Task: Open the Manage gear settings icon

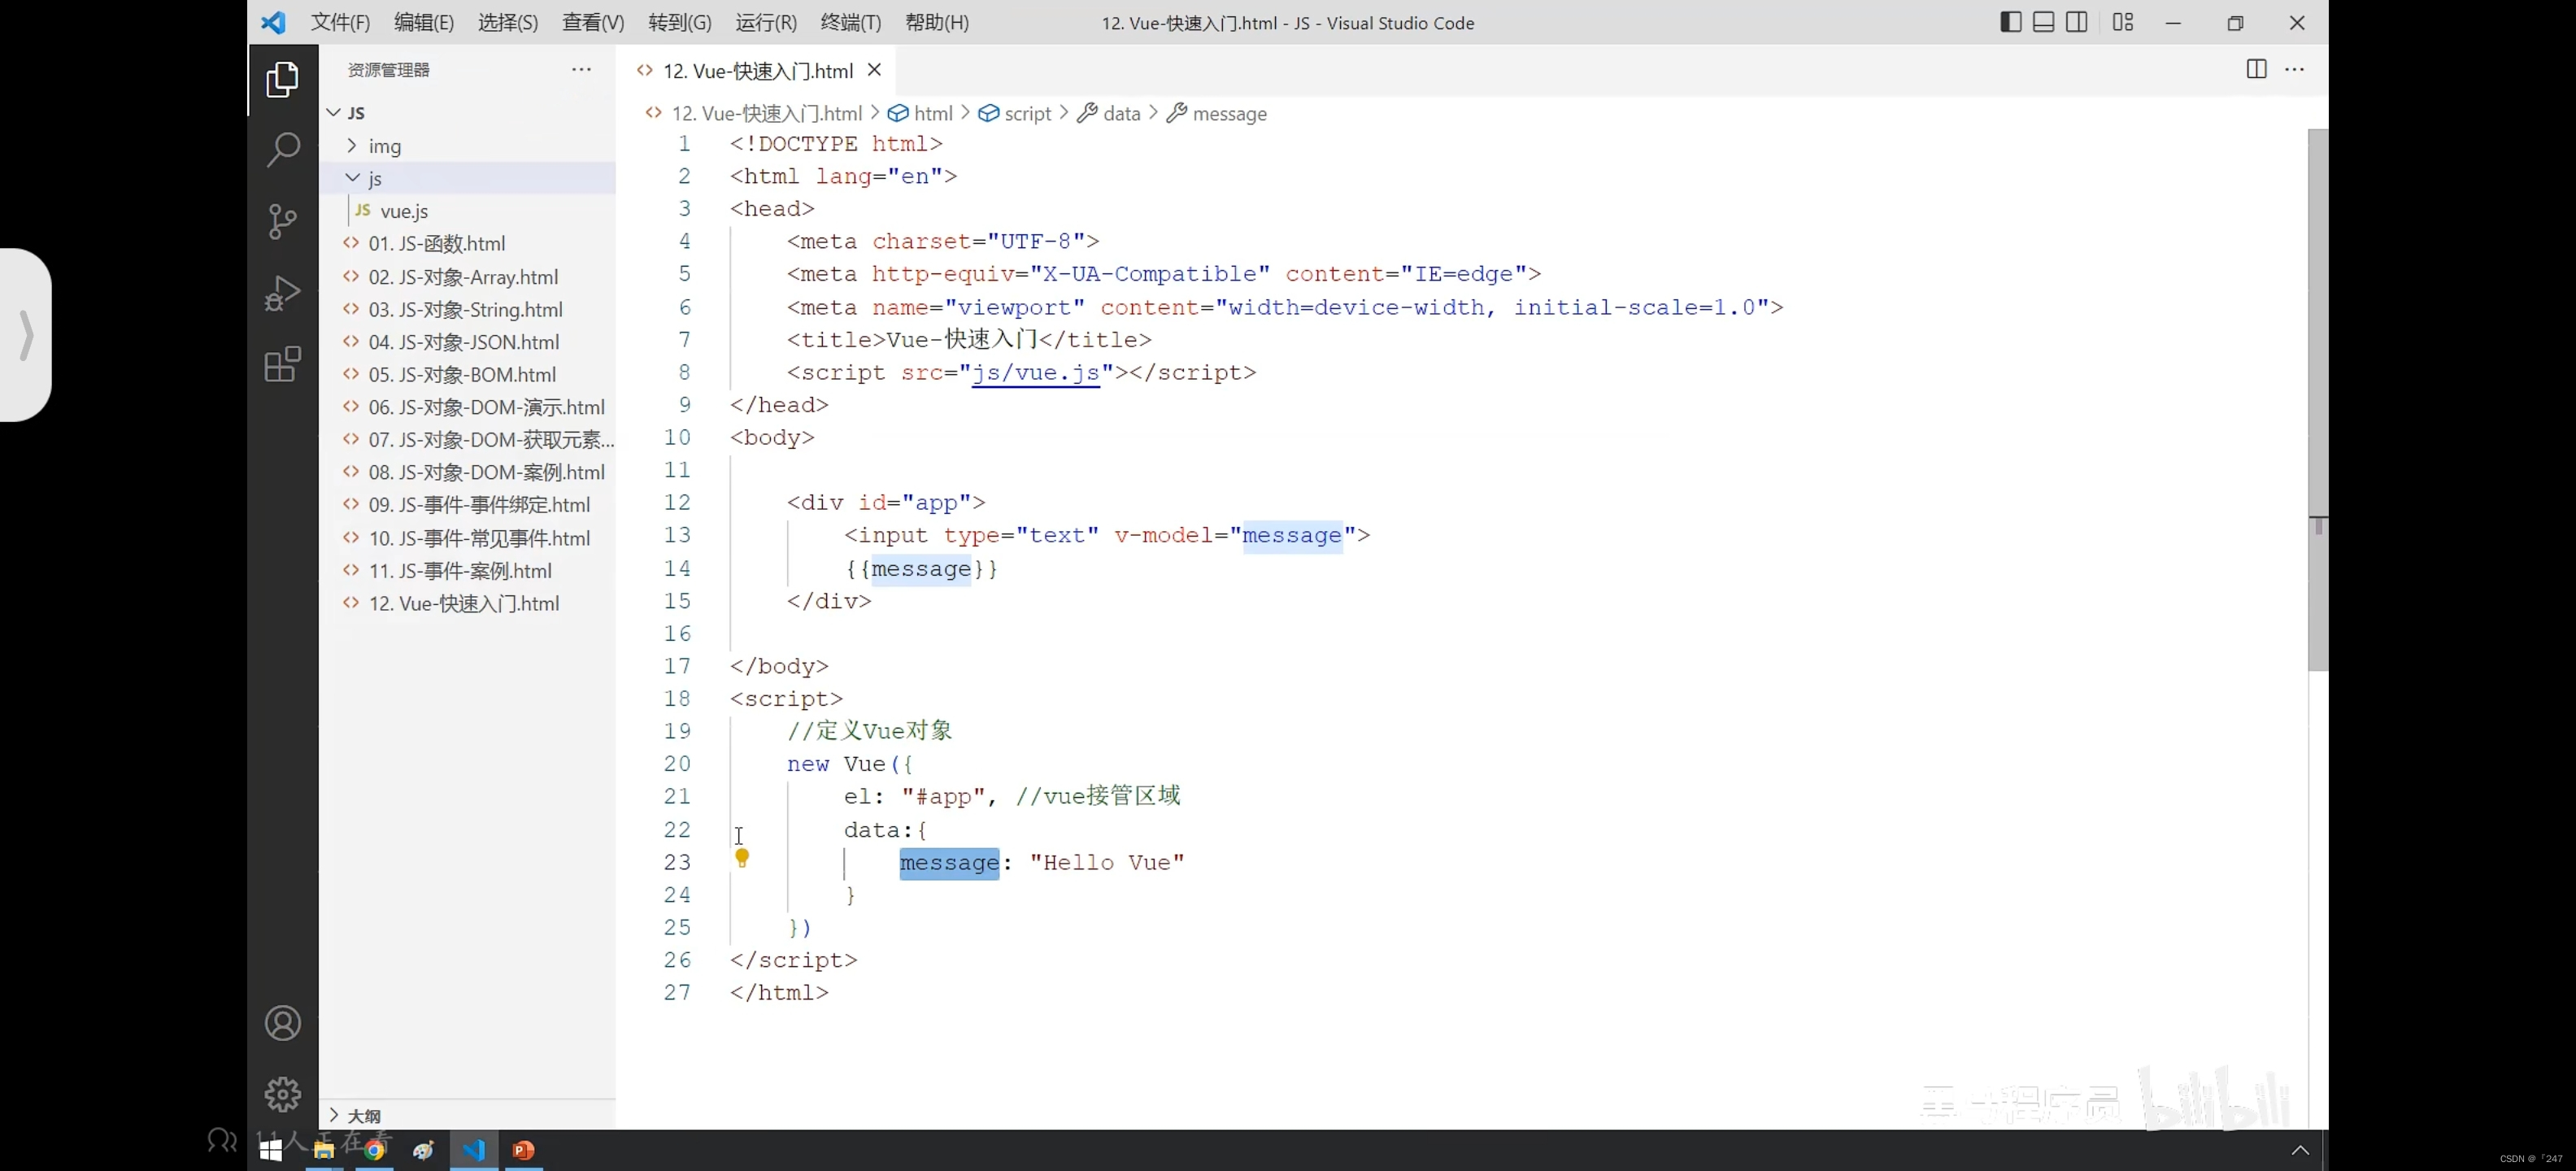Action: click(283, 1094)
